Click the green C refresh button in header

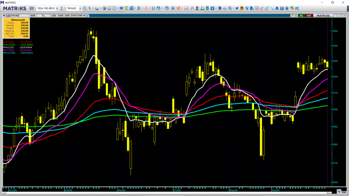pyautogui.click(x=296, y=16)
